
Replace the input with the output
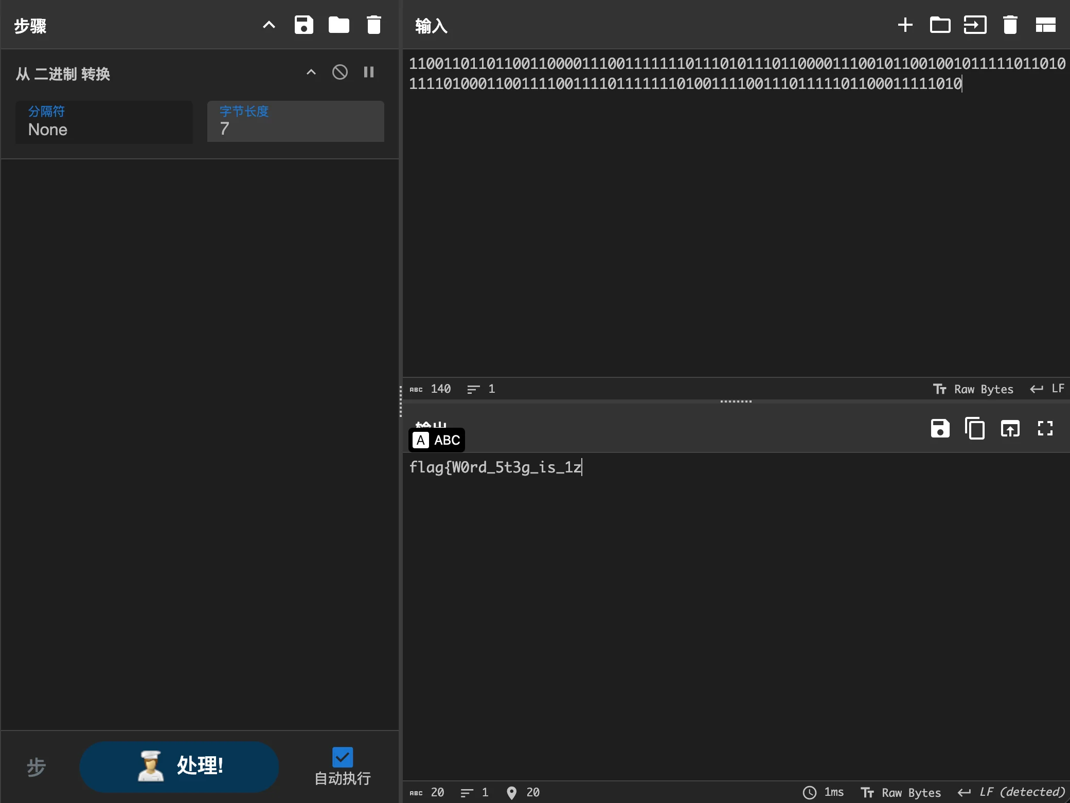click(x=1010, y=428)
